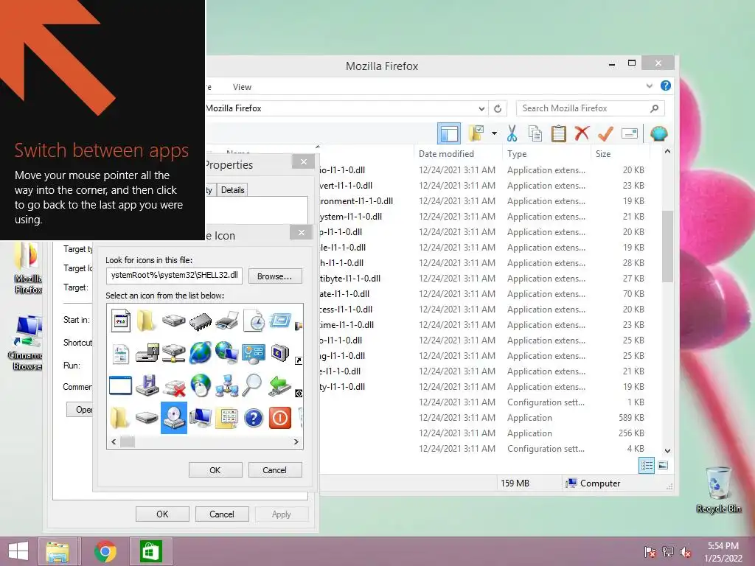Screen dimensions: 755x566
Task: Select the 1 KB Configuration settings row
Action: click(482, 402)
